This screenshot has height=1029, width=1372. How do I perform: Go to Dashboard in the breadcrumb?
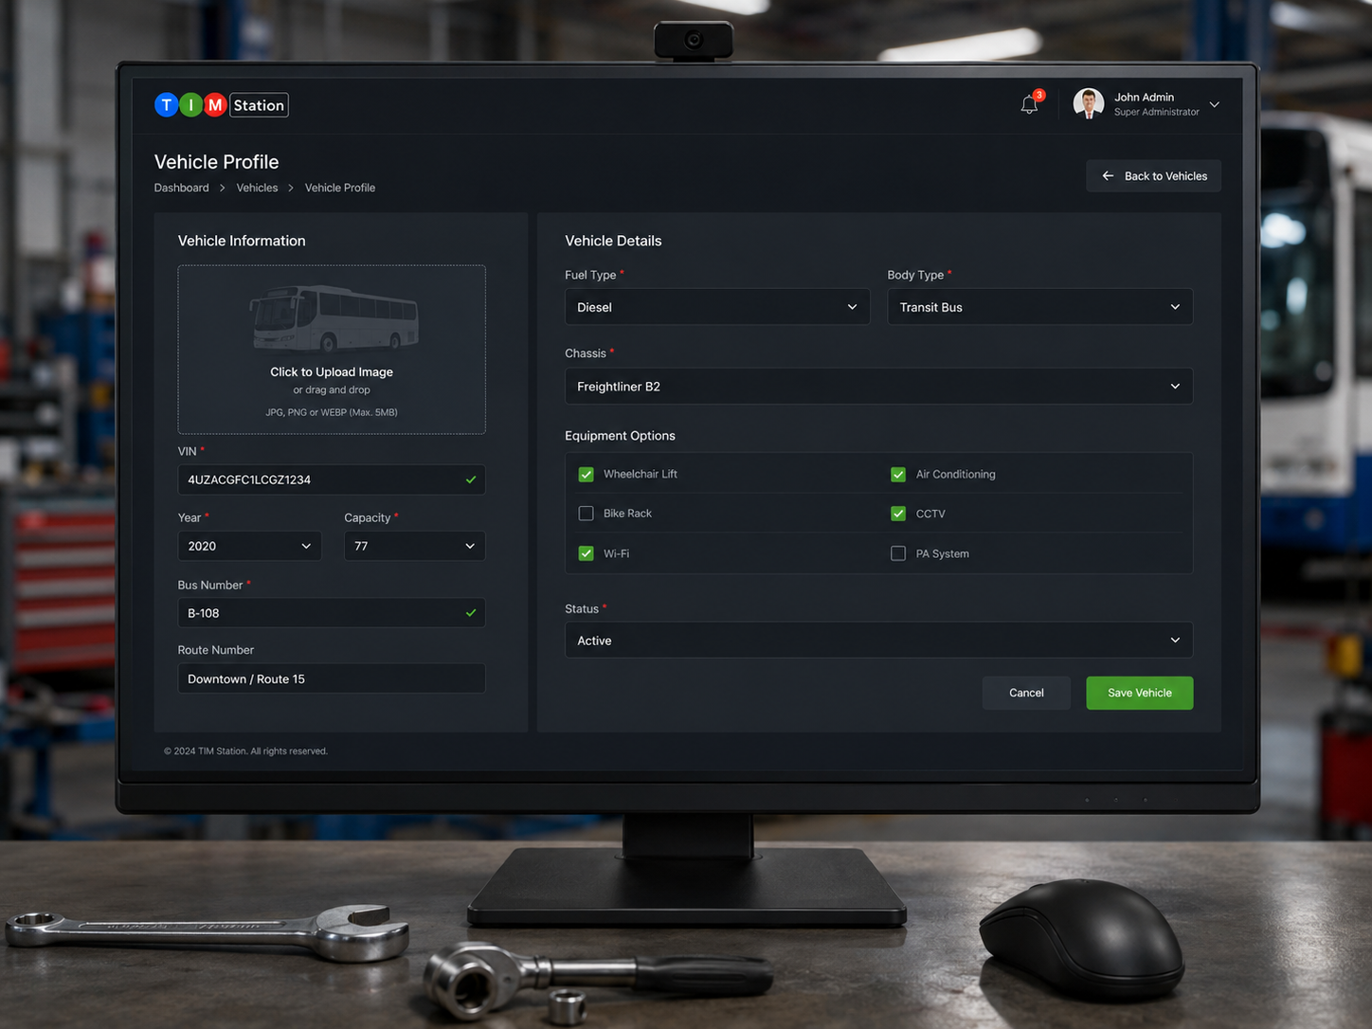point(182,188)
